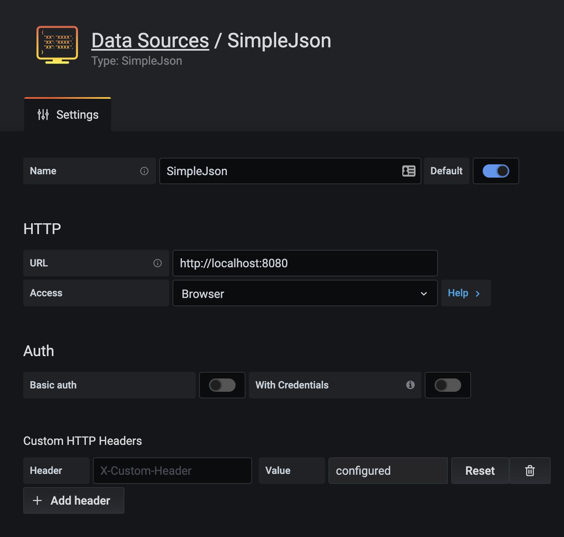The image size is (564, 537).
Task: Click the Name input field containing SimpleJson
Action: [290, 171]
